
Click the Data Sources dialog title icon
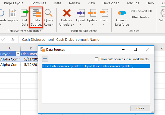coord(43,49)
